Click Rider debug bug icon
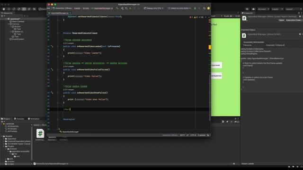 click(195, 8)
